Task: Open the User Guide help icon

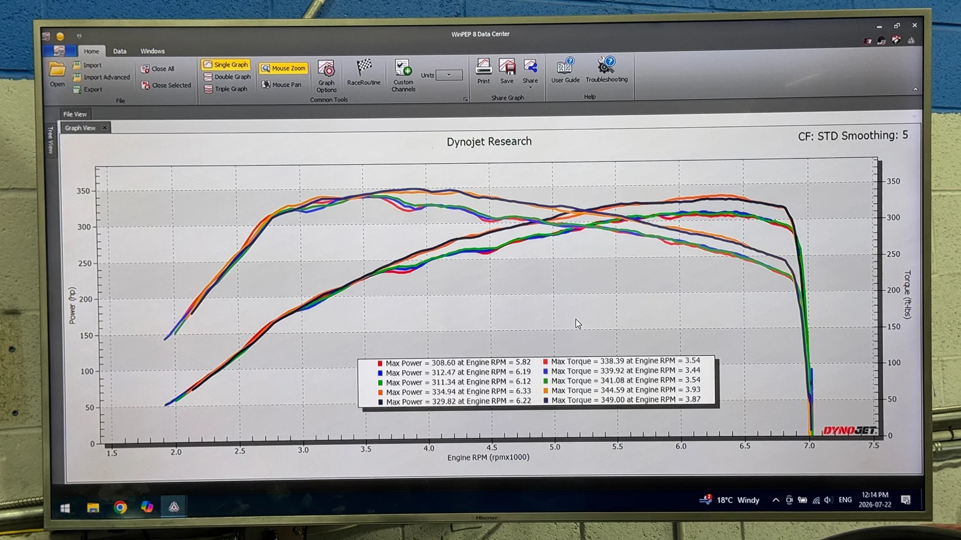Action: (565, 70)
